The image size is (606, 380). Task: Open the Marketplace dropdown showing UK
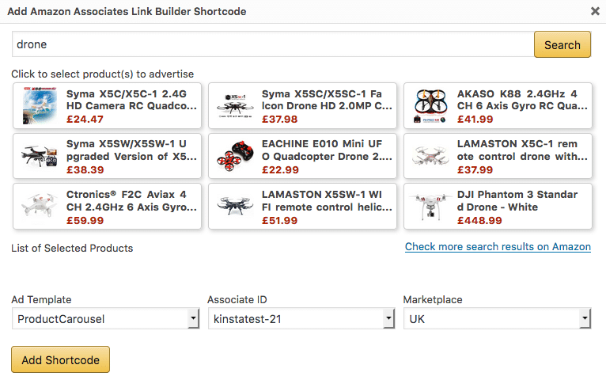click(497, 319)
